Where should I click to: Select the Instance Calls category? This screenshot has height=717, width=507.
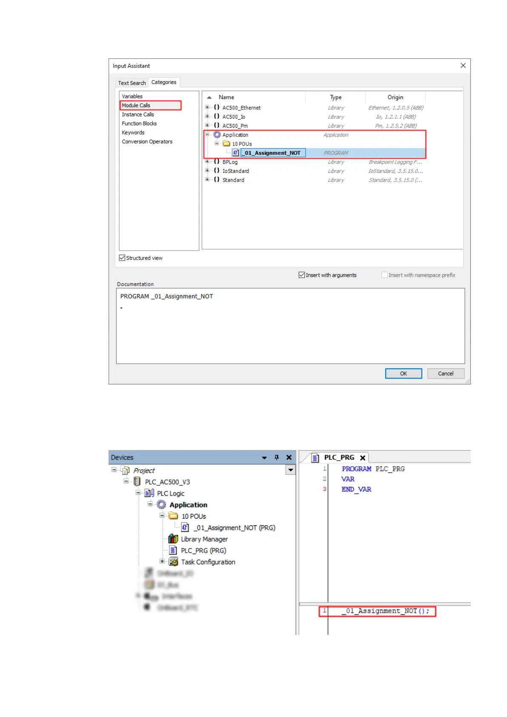[x=137, y=115]
